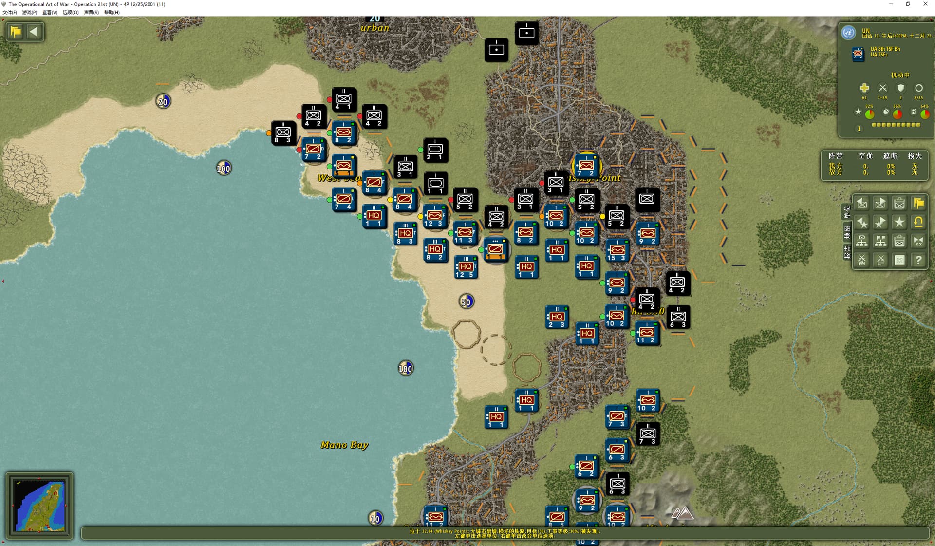Click the 36% readiness pie gauge
The height and width of the screenshot is (546, 935).
point(898,114)
